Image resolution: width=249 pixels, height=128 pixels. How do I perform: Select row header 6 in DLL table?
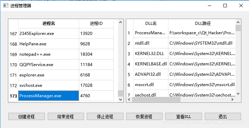point(130,85)
